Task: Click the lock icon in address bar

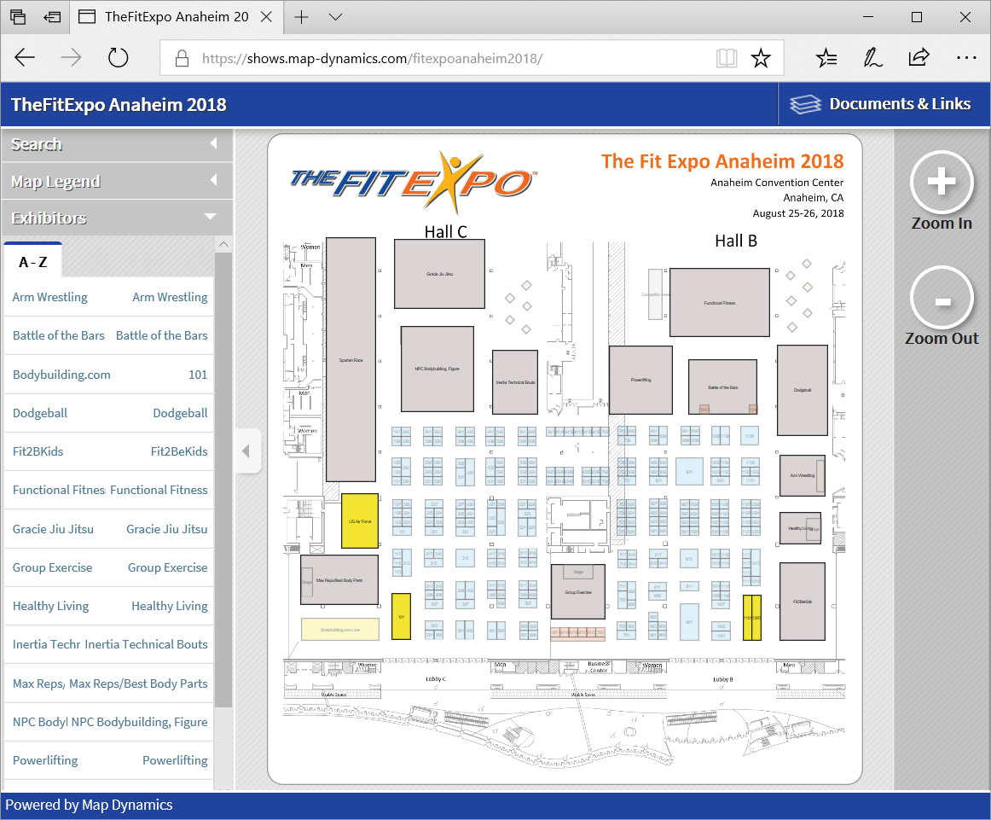Action: tap(182, 58)
